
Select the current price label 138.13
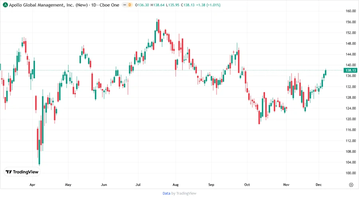click(x=351, y=70)
